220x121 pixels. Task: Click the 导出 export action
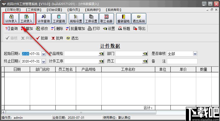[x=139, y=28]
